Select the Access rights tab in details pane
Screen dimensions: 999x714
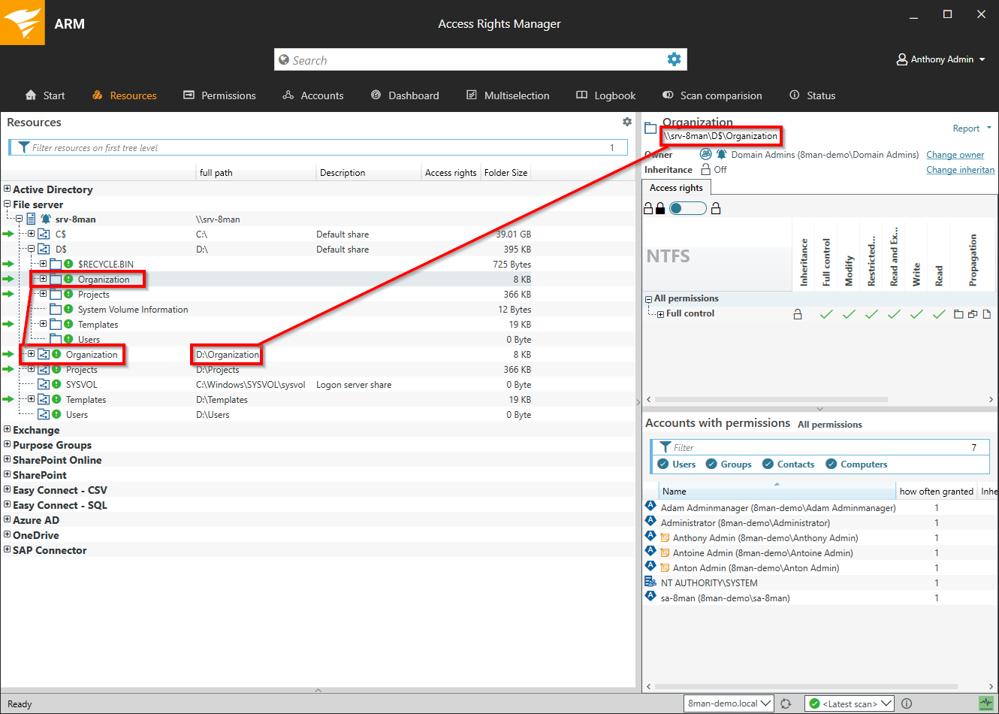(676, 188)
